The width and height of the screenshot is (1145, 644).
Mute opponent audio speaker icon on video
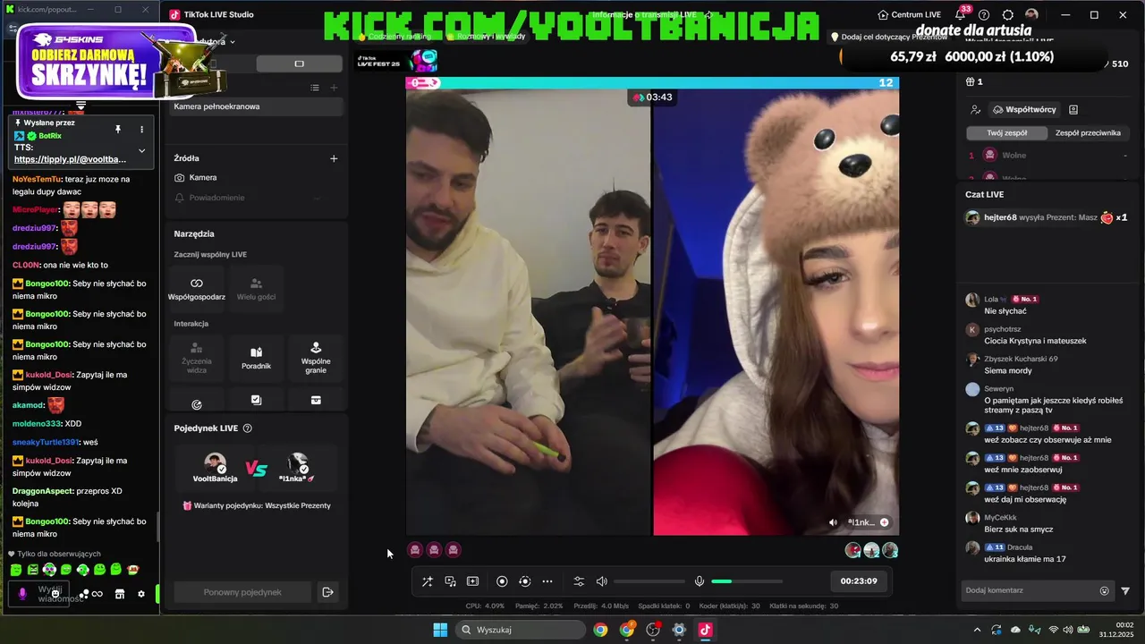point(834,522)
